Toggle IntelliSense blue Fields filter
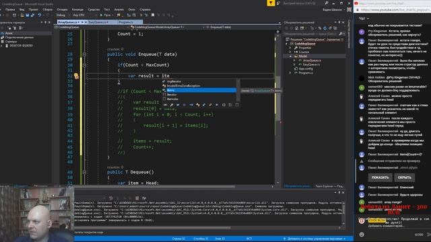 click(178, 105)
